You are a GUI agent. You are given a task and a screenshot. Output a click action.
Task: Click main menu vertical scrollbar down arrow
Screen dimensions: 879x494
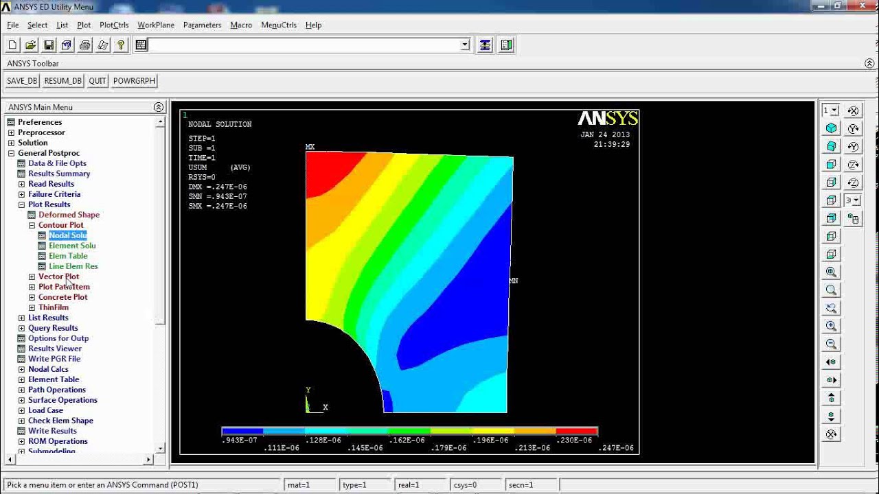[x=160, y=449]
